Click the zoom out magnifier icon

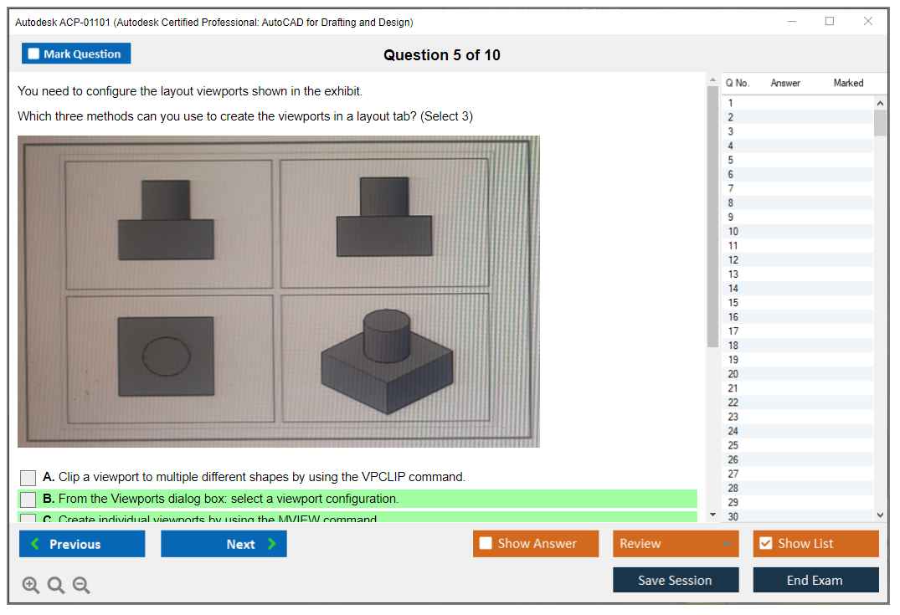point(81,586)
